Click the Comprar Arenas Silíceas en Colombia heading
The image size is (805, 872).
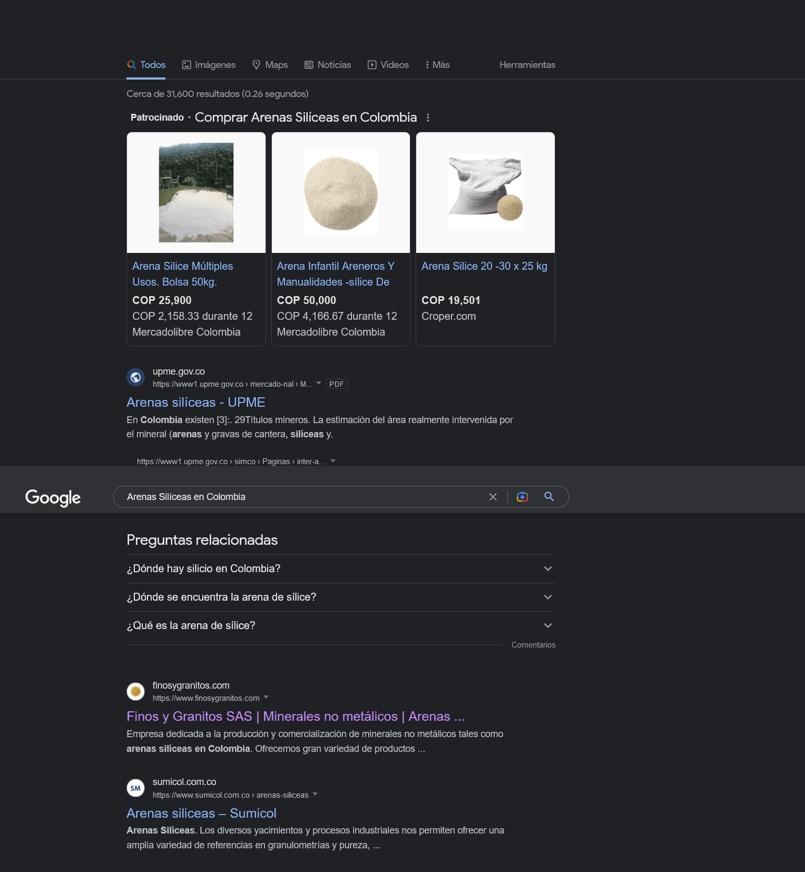point(306,117)
